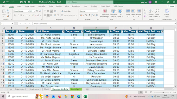The height and width of the screenshot is (99, 177).
Task: Click the Insert Function fx icon
Action: click(29, 24)
